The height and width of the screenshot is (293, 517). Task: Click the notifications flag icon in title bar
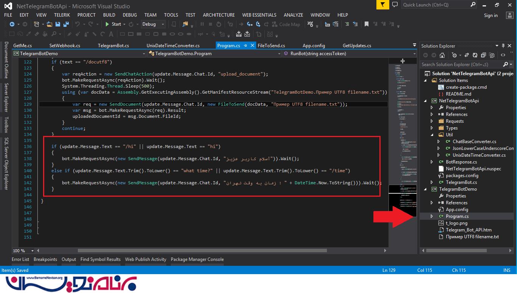383,5
